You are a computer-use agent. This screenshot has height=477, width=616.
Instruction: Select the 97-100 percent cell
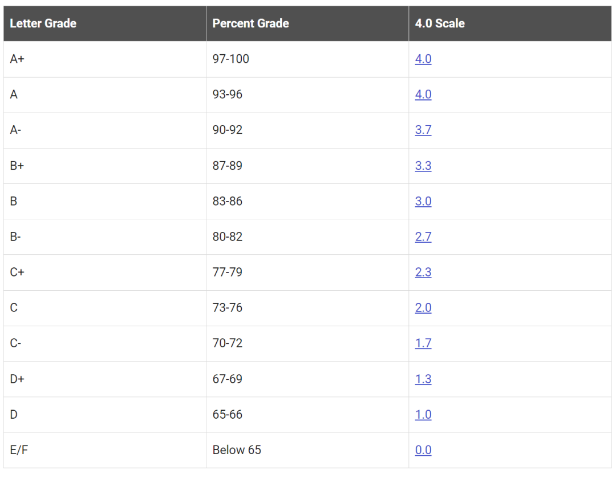click(x=307, y=59)
